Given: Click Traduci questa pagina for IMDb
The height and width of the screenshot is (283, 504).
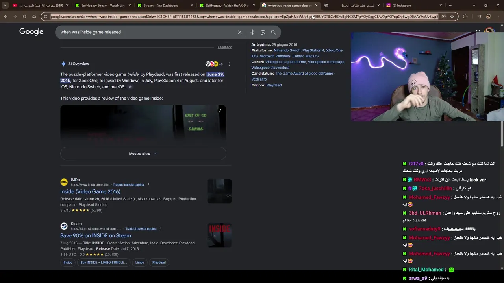Looking at the screenshot, I should point(128,185).
